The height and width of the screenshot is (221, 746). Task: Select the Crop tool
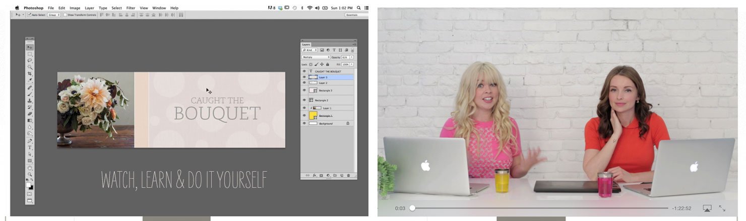click(30, 73)
